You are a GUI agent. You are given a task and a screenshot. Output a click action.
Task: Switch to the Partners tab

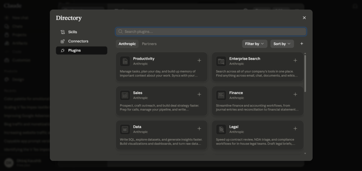click(149, 44)
